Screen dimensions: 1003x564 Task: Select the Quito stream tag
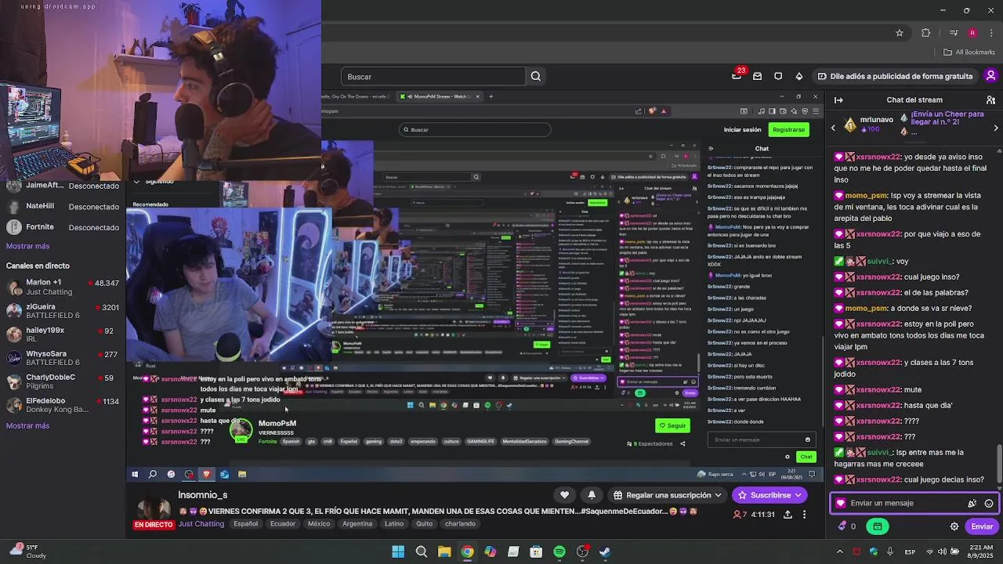pyautogui.click(x=424, y=524)
